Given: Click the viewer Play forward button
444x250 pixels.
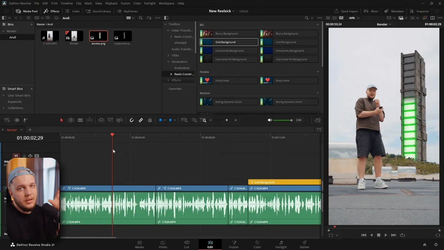Looking at the screenshot, I should click(386, 235).
